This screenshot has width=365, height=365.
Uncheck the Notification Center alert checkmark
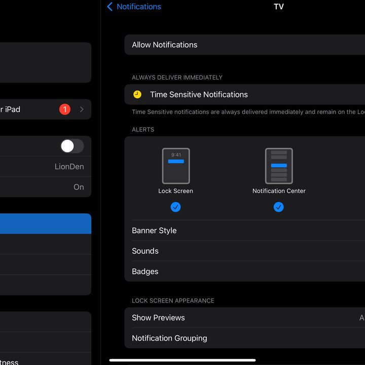point(279,207)
